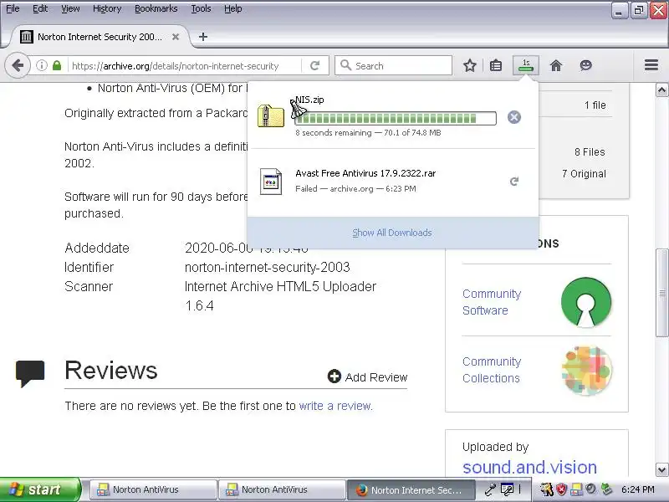669x502 pixels.
Task: Click the norton-internet-security-2003 identifier text
Action: coord(267,267)
